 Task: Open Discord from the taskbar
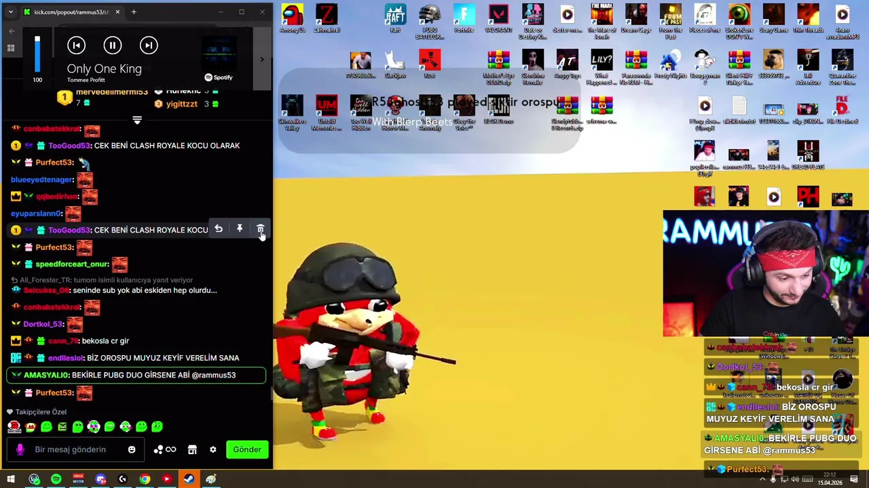coord(100,479)
